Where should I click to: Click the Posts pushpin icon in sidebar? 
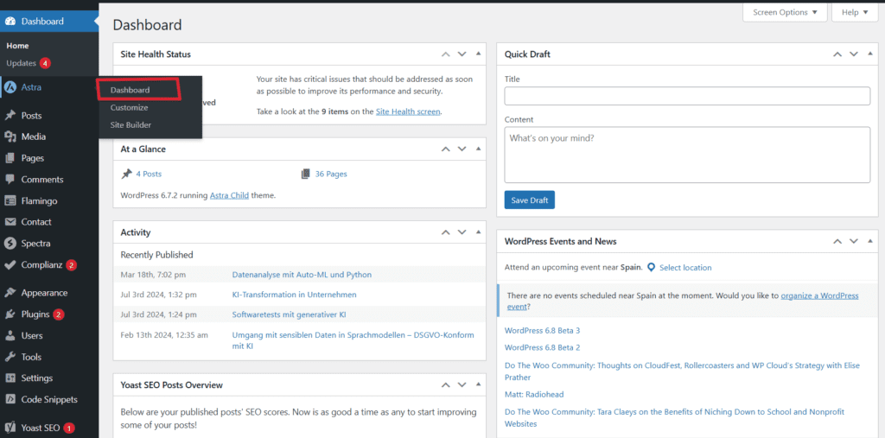click(10, 115)
